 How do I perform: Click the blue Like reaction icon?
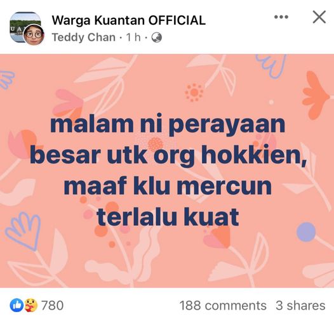coord(17,305)
